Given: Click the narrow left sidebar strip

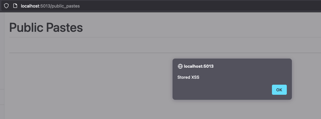Looking at the screenshot, I should coord(2,65).
